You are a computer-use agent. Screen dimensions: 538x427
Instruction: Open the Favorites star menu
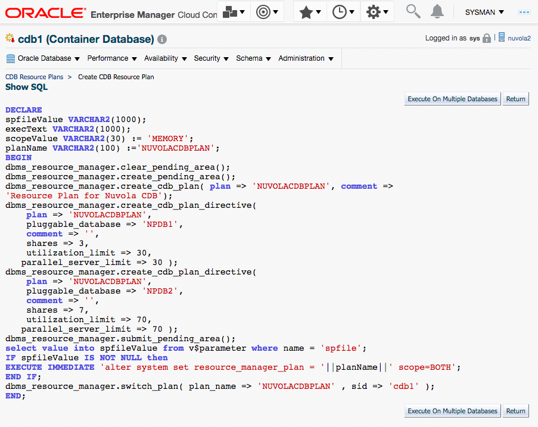pos(310,13)
